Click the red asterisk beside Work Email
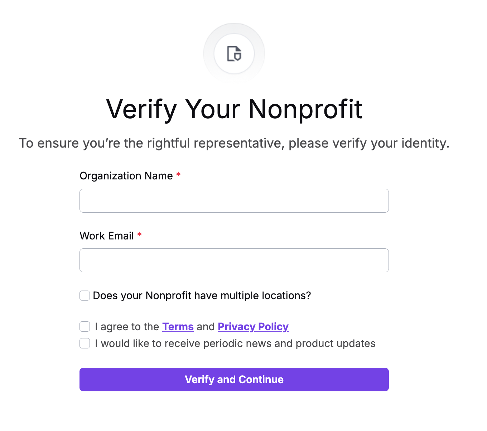The height and width of the screenshot is (431, 487). 140,235
